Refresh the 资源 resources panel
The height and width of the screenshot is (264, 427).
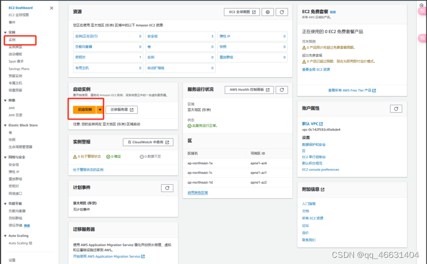282,12
